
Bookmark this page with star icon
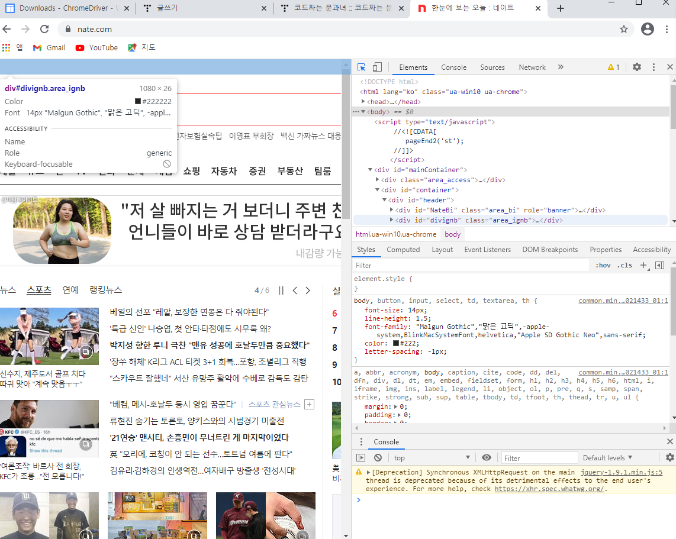[623, 30]
